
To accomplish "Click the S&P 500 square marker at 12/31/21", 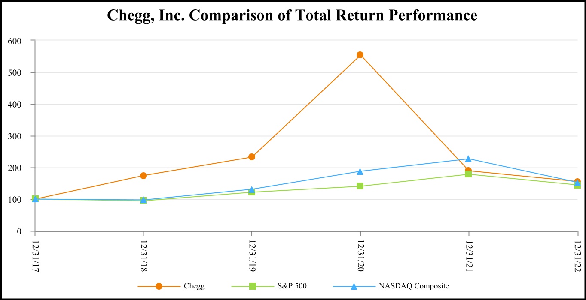I will coord(468,174).
